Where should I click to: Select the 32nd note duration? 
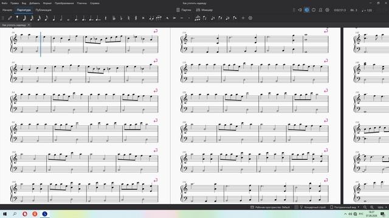tap(32, 18)
